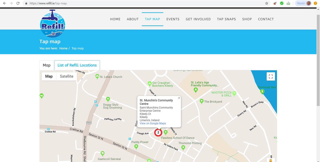
Task: Click the green download extension icon
Action: [x=288, y=3]
